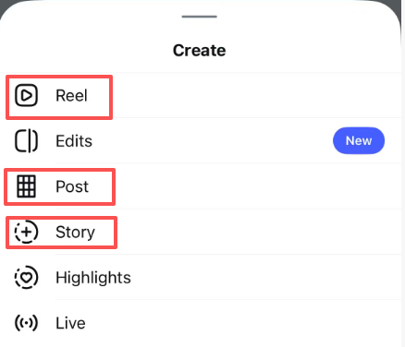The width and height of the screenshot is (405, 347).
Task: Tap the Live broadcast icon
Action: [x=26, y=323]
